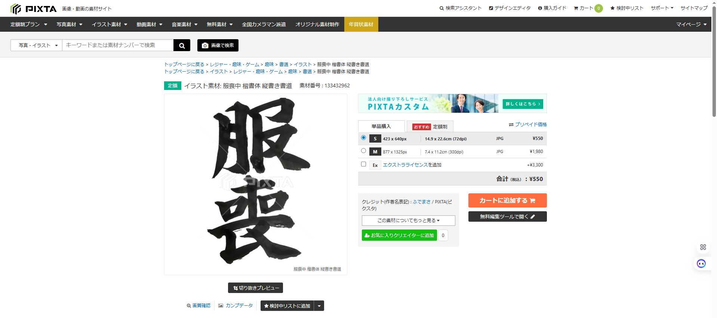The width and height of the screenshot is (717, 318).
Task: Click the 詳しくはこちら banner button
Action: pos(523,104)
